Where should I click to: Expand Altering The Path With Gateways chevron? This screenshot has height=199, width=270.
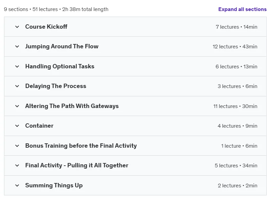click(17, 106)
